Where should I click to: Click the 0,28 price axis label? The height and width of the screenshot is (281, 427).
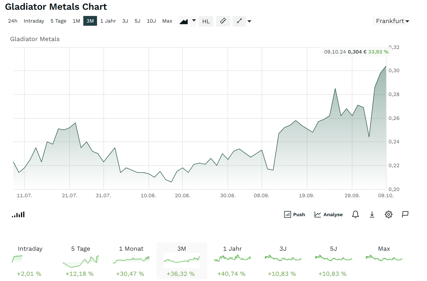[x=394, y=94]
